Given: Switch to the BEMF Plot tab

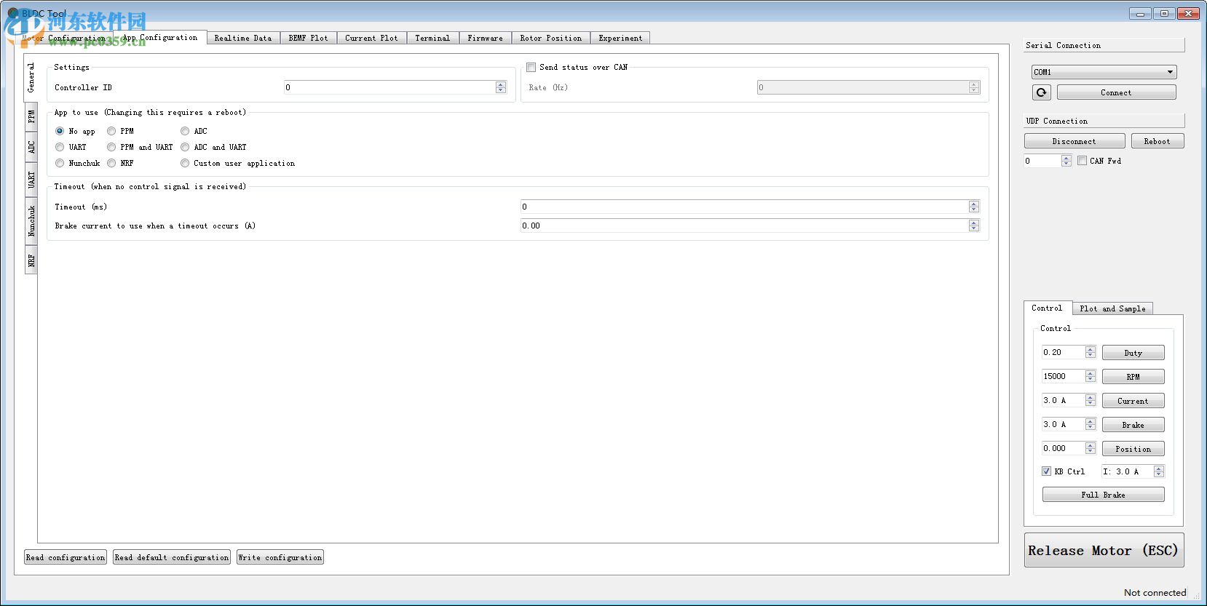Looking at the screenshot, I should click(308, 38).
